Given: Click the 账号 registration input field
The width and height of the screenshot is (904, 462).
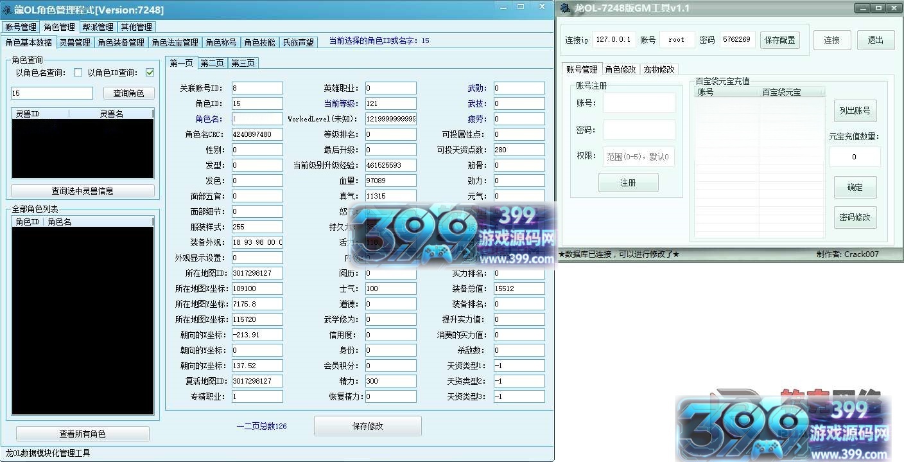Looking at the screenshot, I should [x=639, y=103].
